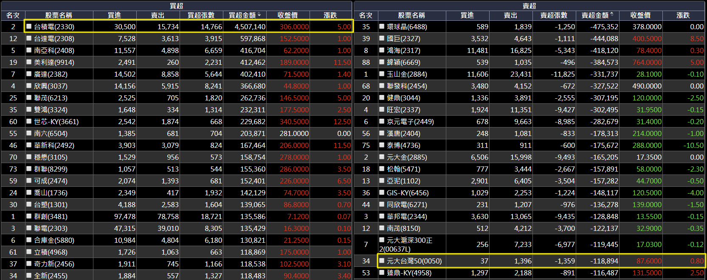
Task: Select stock name 立積(4968)
Action: tap(51, 252)
